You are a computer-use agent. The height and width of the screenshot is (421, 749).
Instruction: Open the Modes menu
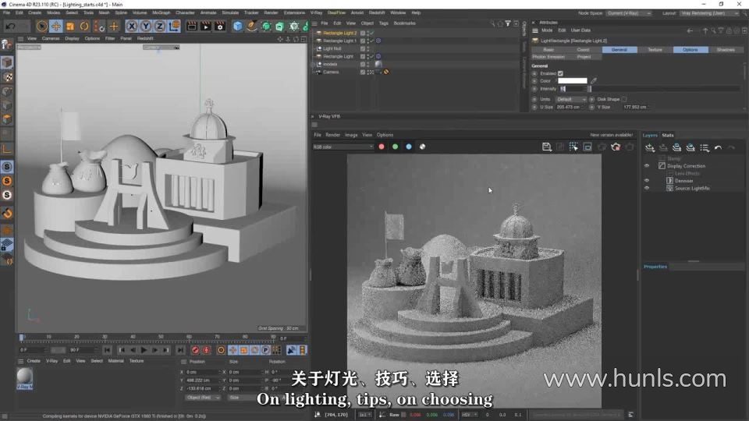[54, 13]
